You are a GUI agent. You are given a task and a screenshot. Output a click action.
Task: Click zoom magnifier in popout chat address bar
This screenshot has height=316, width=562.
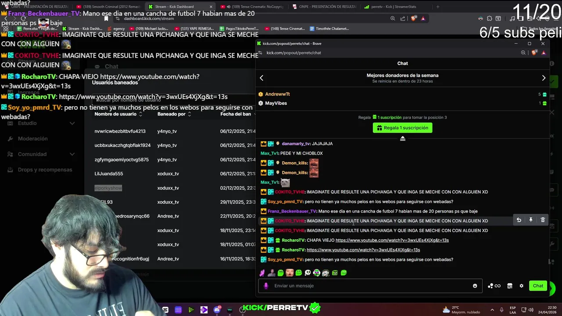[523, 53]
